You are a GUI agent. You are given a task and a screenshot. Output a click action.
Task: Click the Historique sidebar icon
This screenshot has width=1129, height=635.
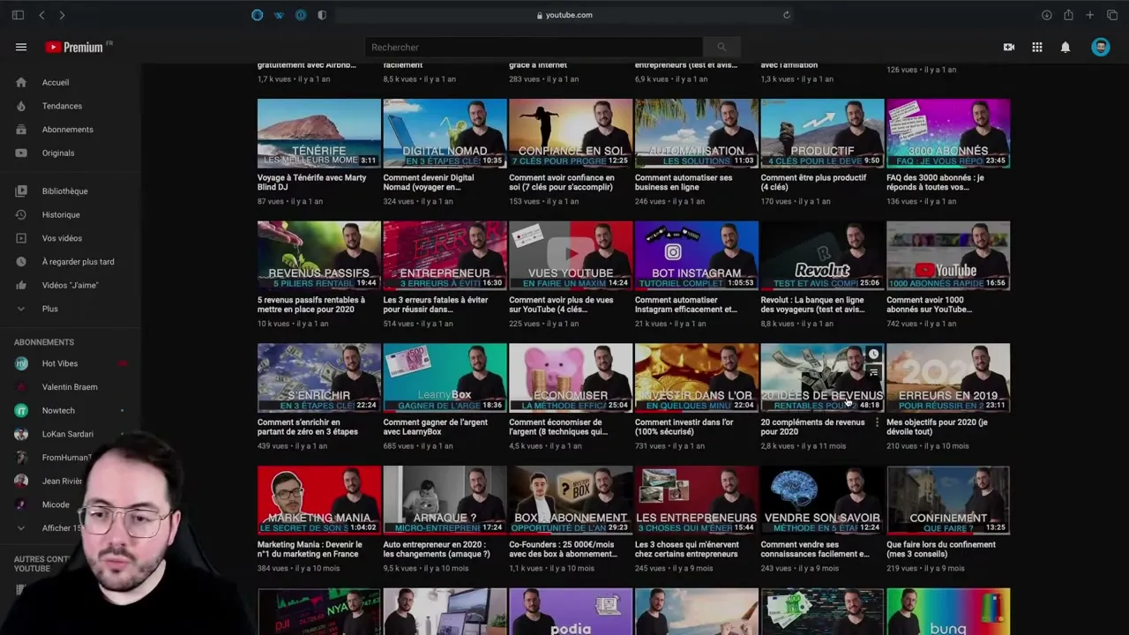(21, 214)
